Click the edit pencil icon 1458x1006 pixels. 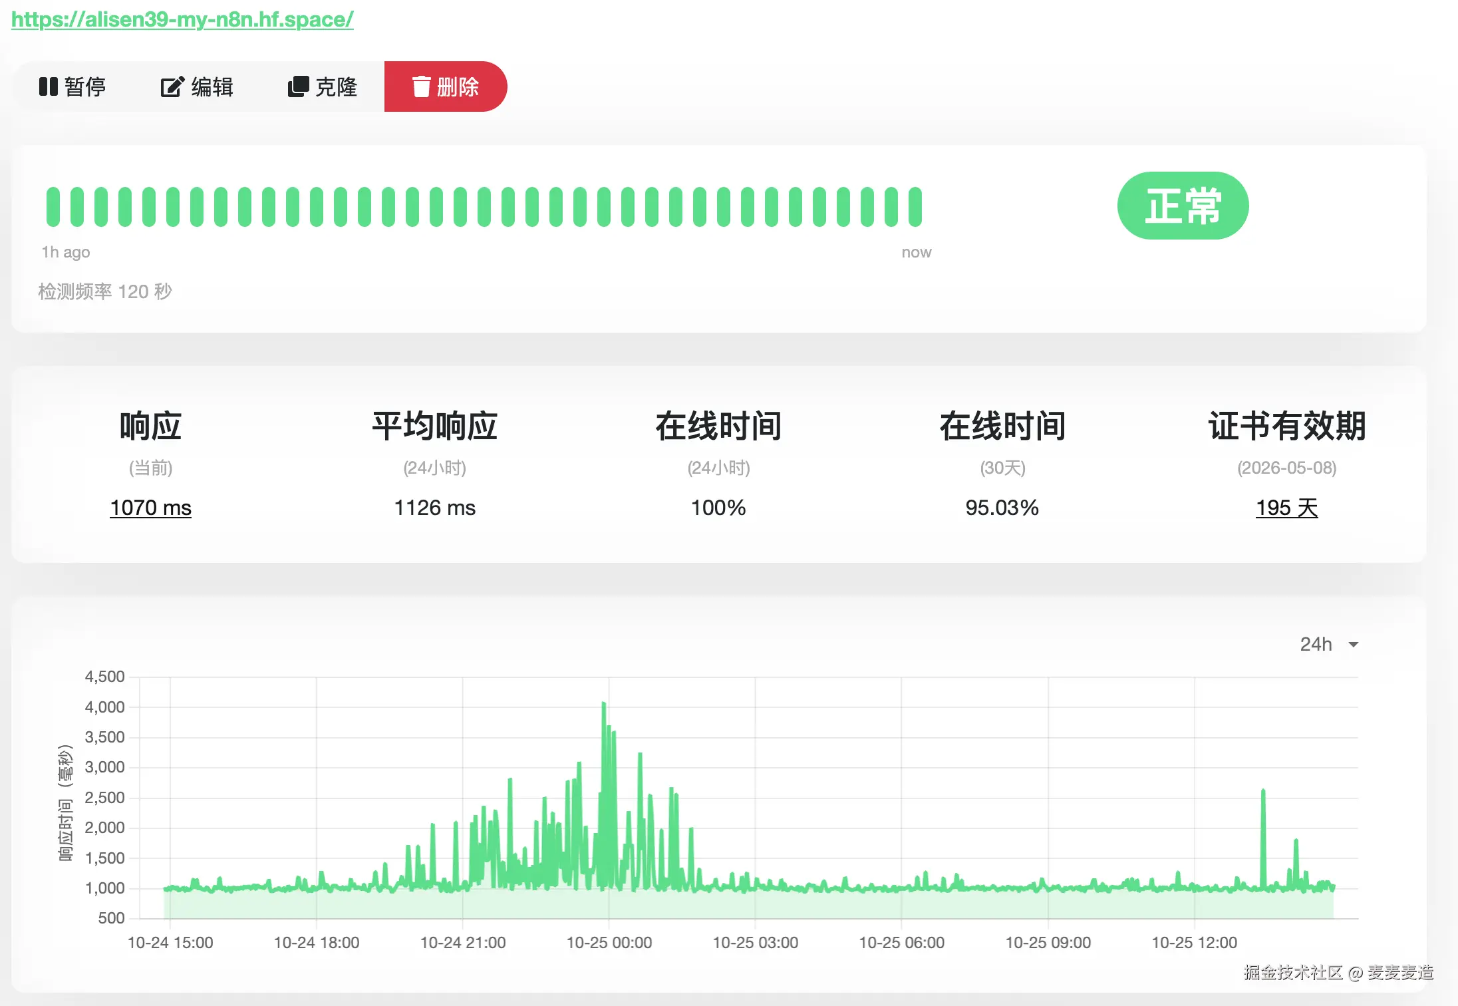(172, 86)
